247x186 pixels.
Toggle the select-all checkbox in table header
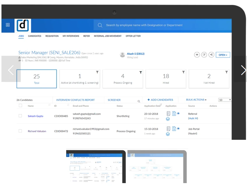pos(20,106)
